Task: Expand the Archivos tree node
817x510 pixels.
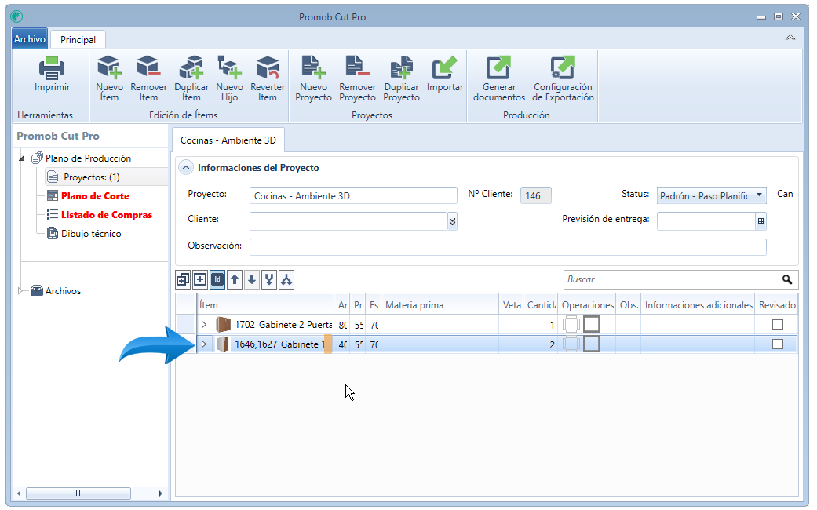Action: point(21,290)
